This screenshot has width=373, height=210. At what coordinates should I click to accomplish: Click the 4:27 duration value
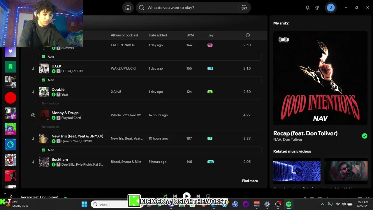click(247, 115)
